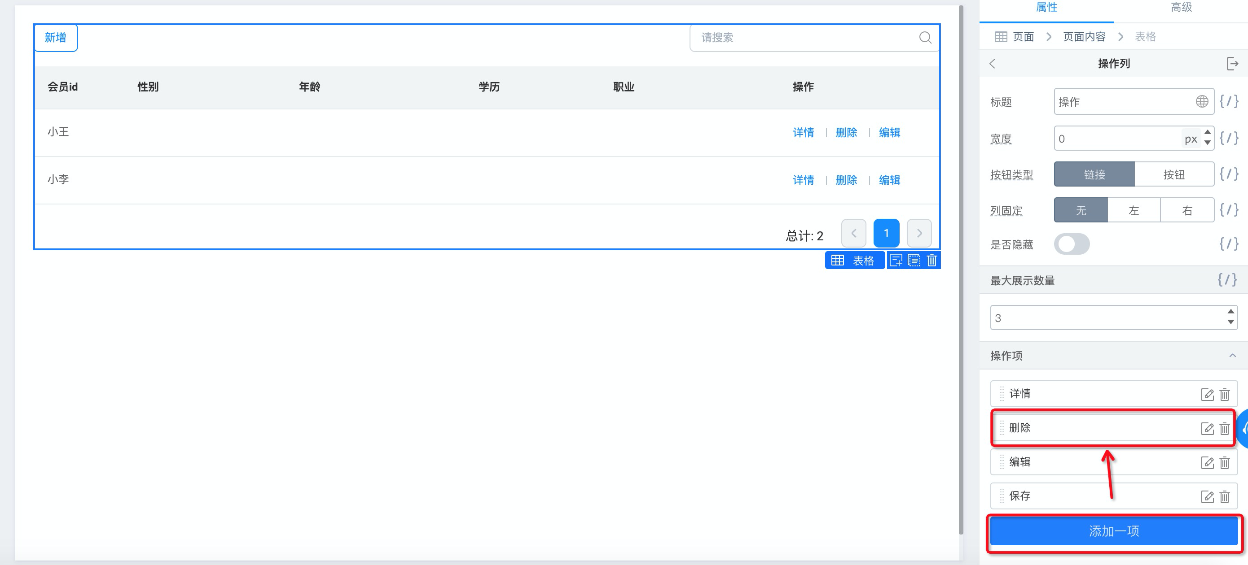1248x565 pixels.
Task: Open variable binding for 按钮类型
Action: (1229, 174)
